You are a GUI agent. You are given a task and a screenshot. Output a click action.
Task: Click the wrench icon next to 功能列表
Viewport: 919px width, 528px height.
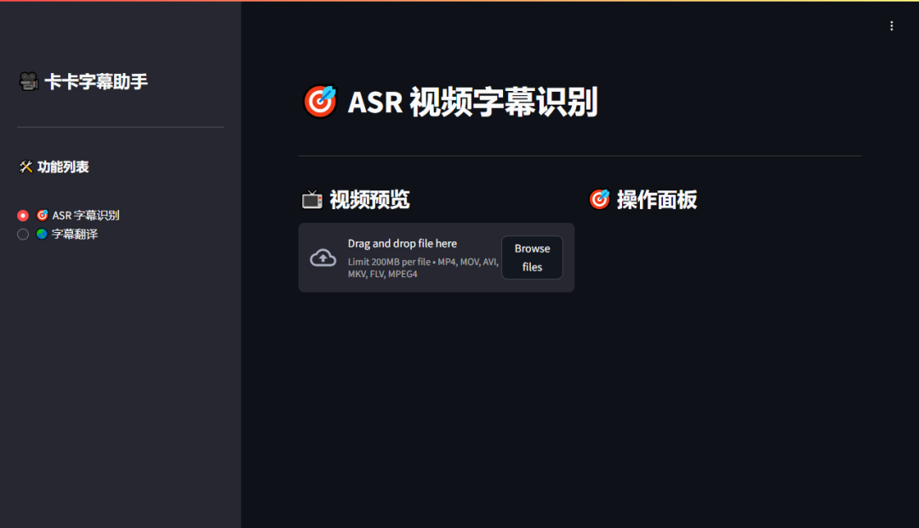pyautogui.click(x=25, y=167)
